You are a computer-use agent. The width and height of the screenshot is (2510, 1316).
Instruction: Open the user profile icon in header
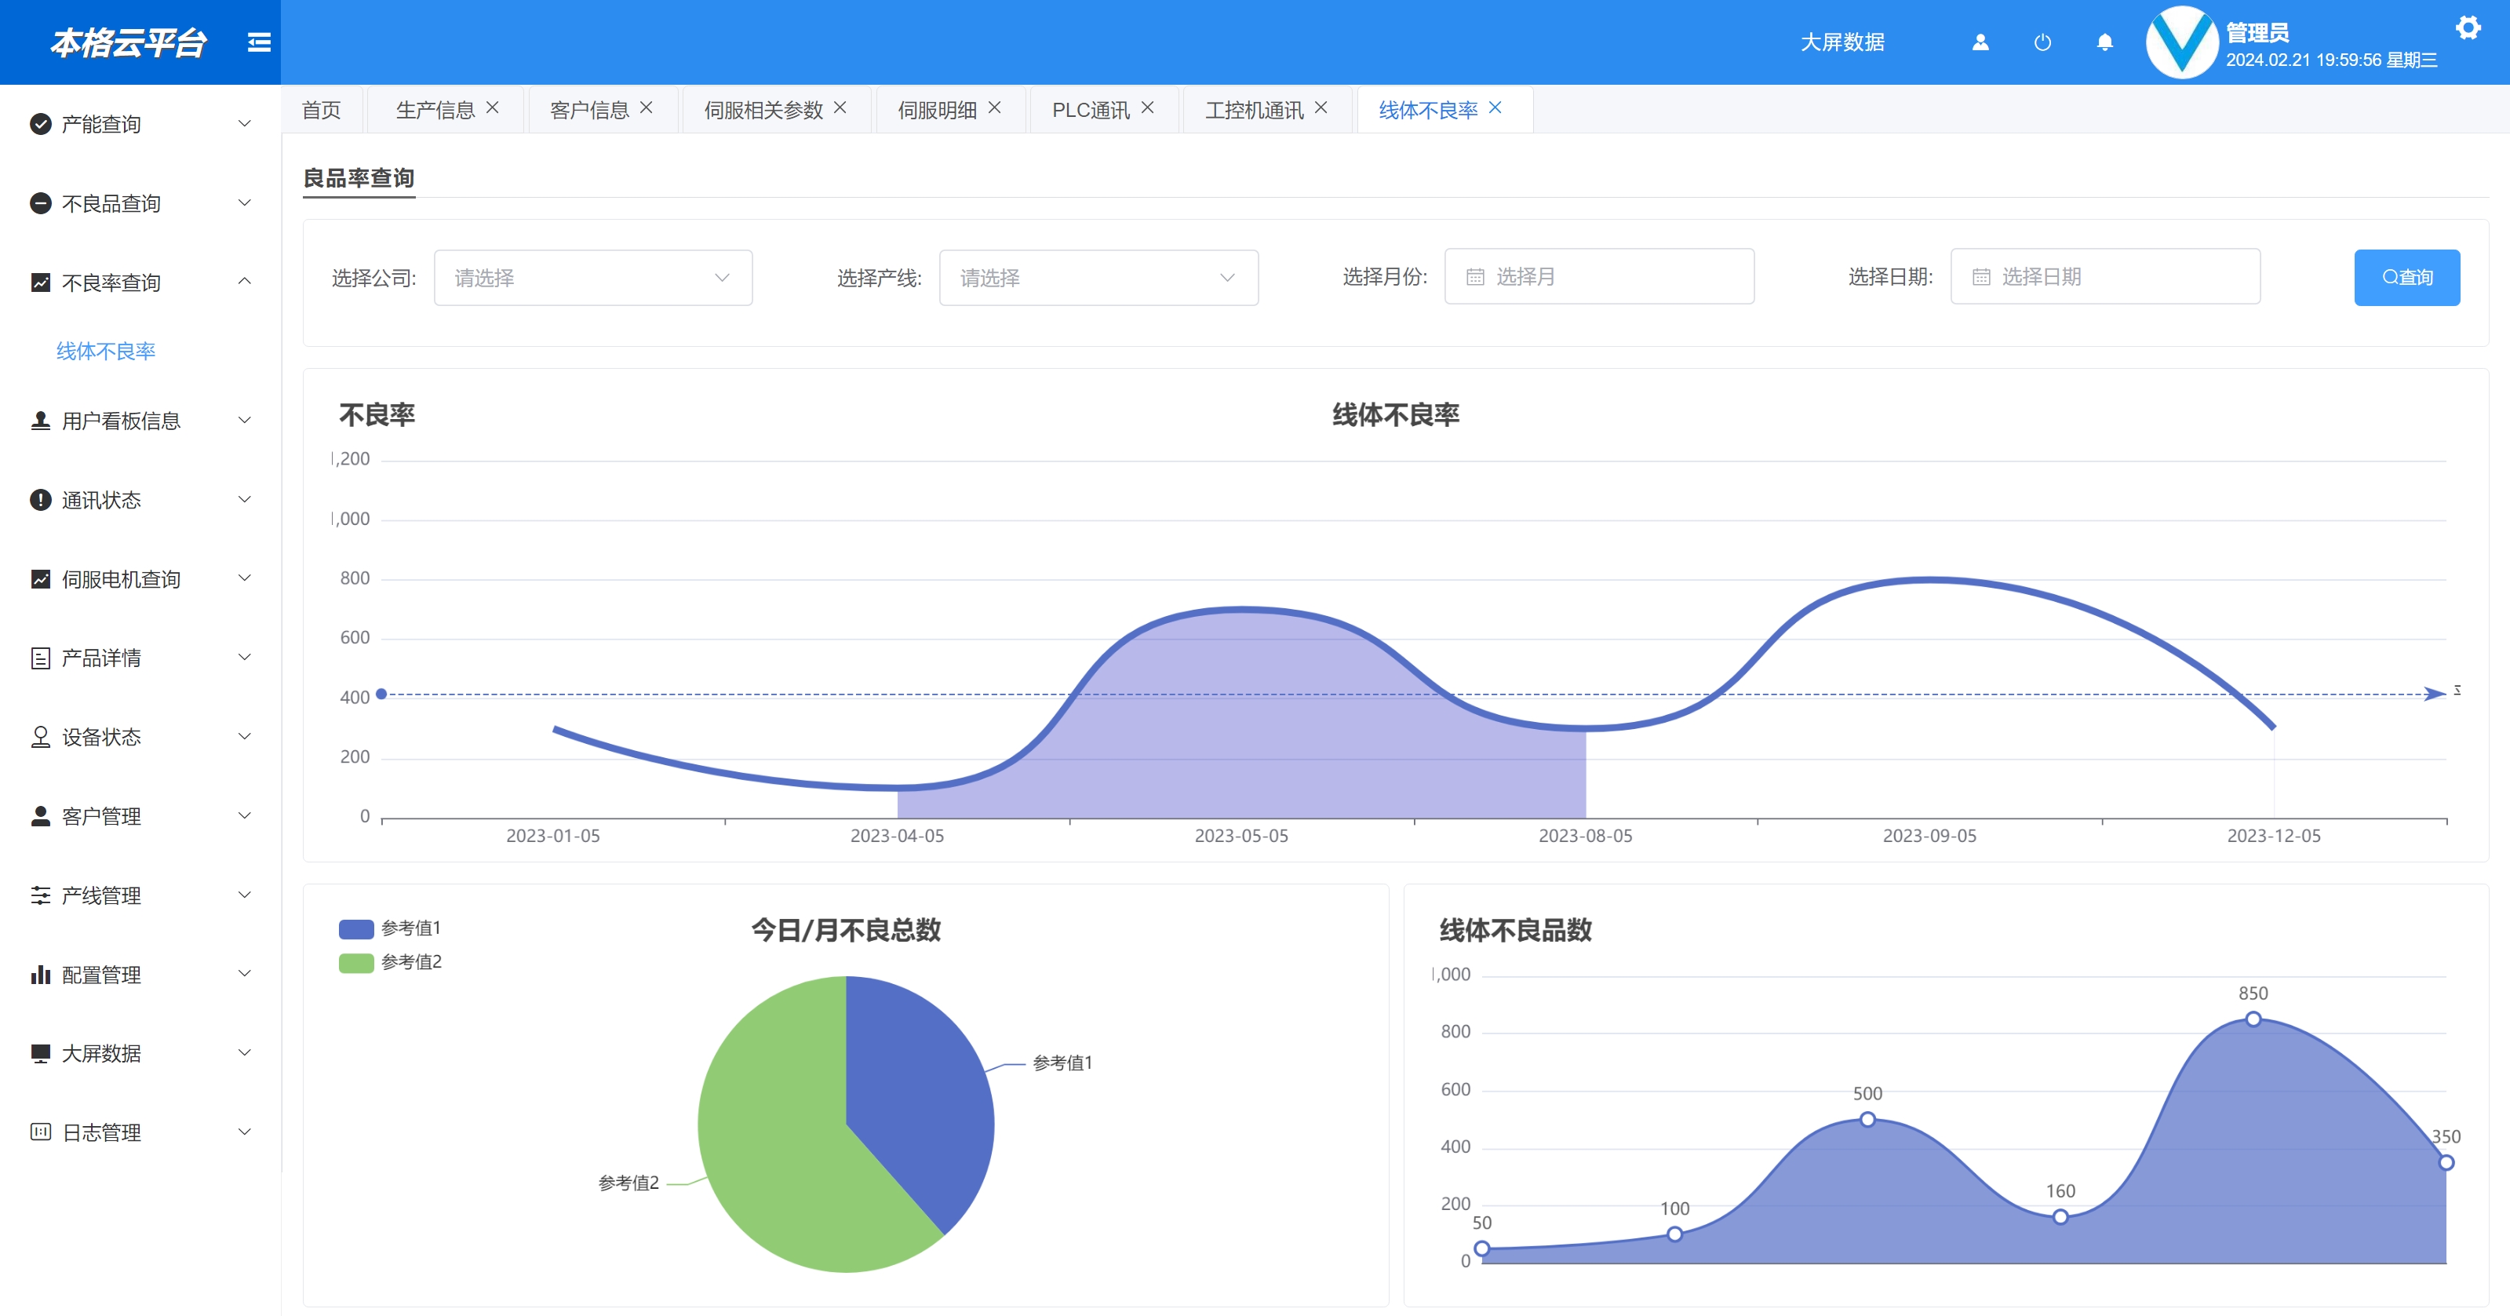(x=1980, y=42)
